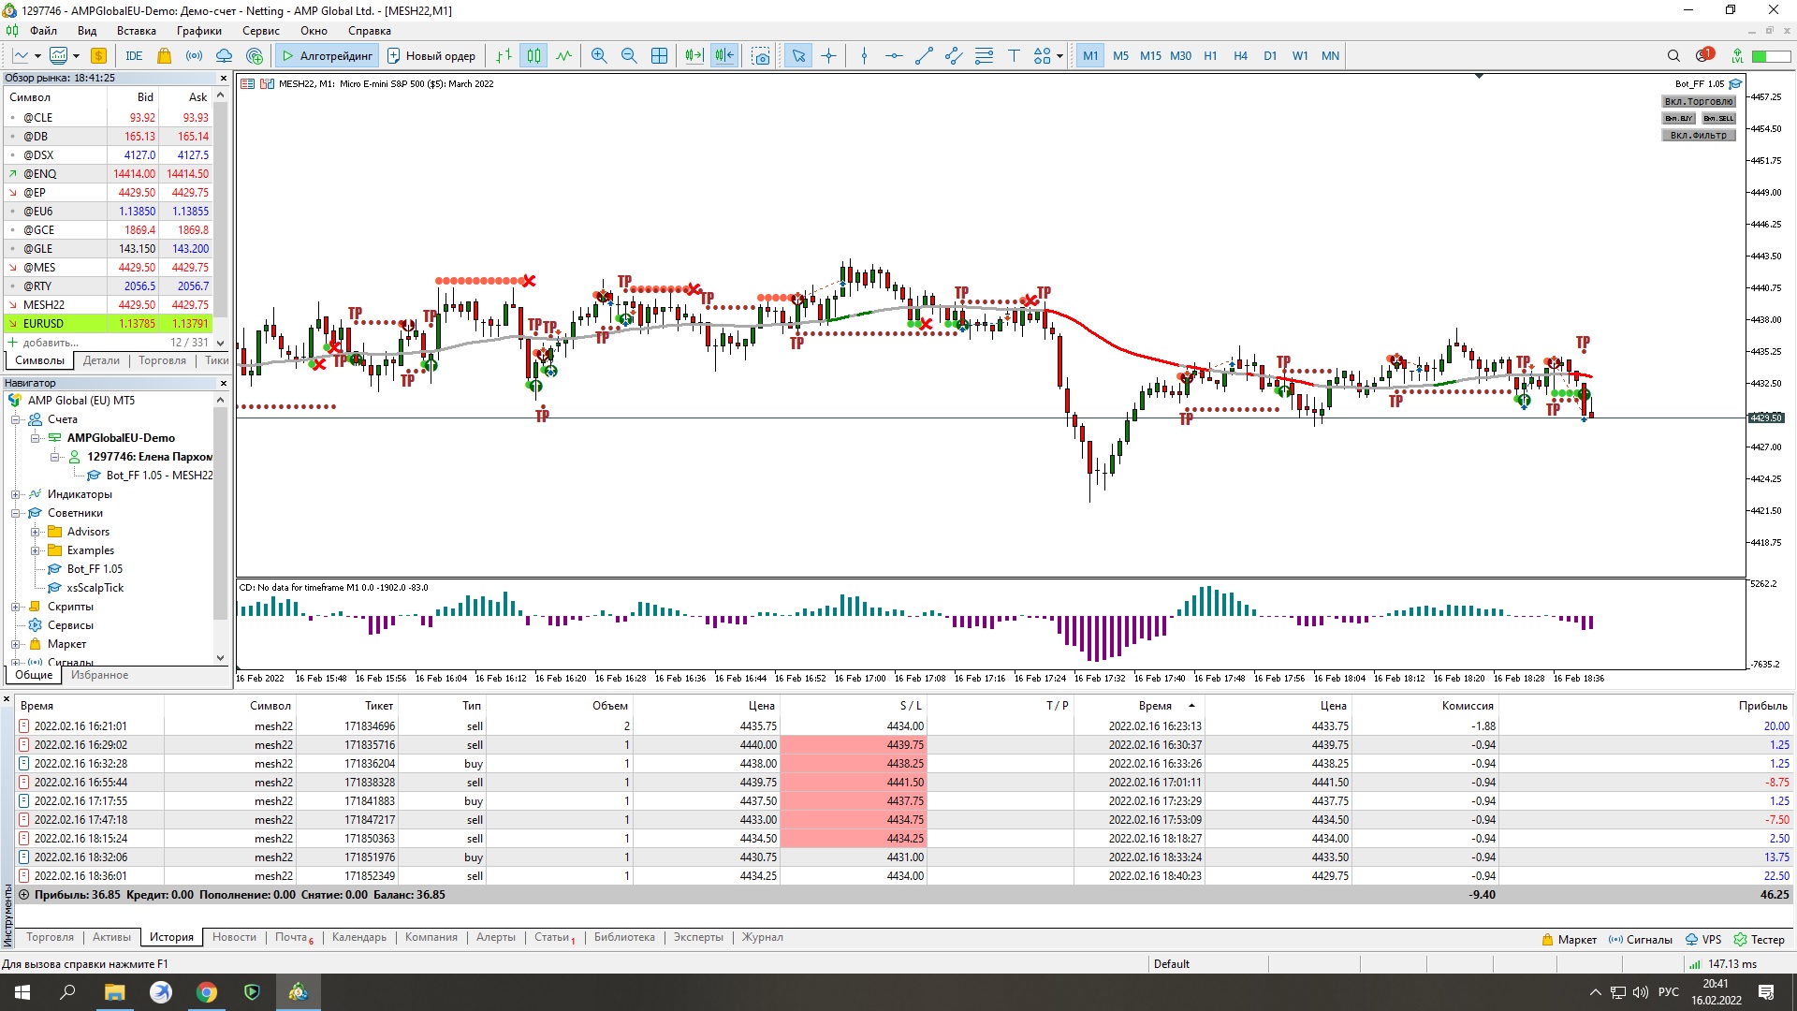
Task: Click the Zoom Out magnifier icon
Action: [629, 56]
